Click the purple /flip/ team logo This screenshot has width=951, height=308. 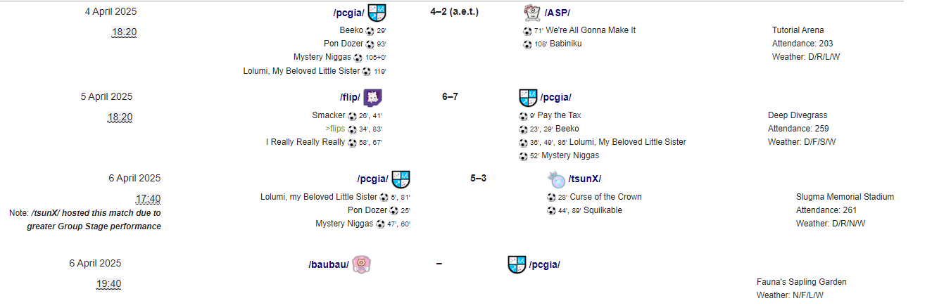click(372, 98)
